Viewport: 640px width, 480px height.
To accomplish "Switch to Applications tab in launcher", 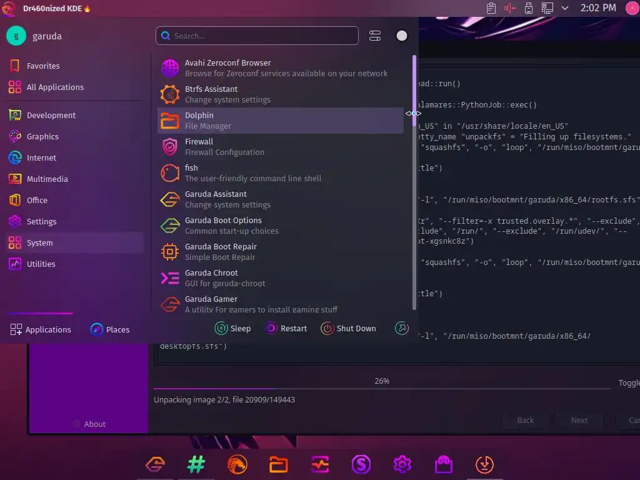I will point(41,329).
